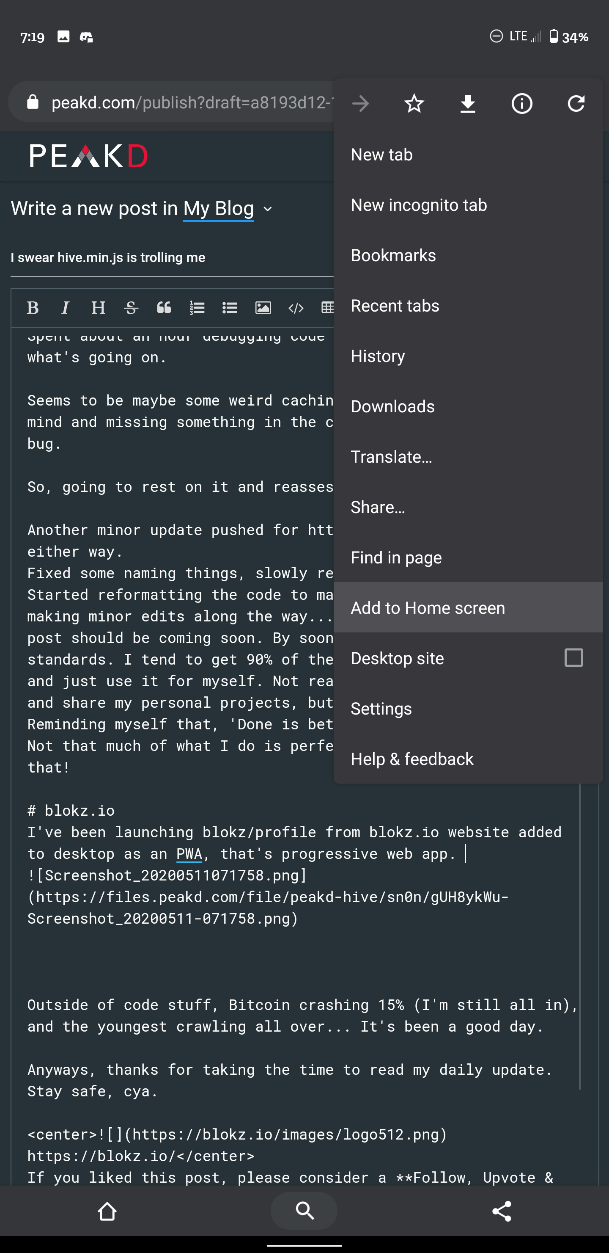
Task: Open browser Settings
Action: (x=468, y=709)
